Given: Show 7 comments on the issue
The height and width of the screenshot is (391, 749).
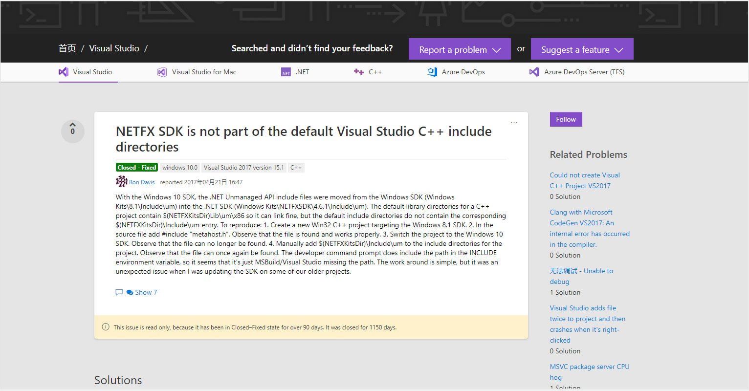Looking at the screenshot, I should (146, 292).
